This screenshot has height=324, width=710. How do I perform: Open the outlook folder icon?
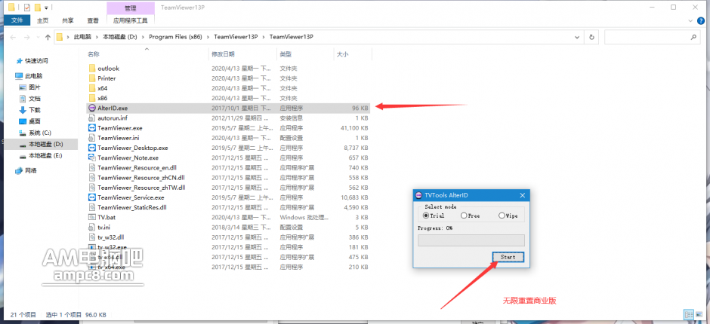point(92,69)
